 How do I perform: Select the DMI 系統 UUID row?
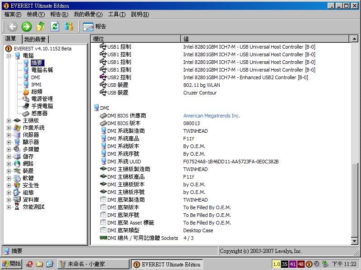[221, 162]
